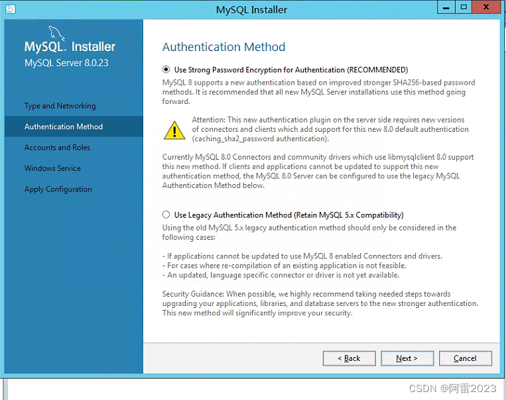This screenshot has height=400, width=506.
Task: Click the MySQL Installer title bar text
Action: coord(252,10)
